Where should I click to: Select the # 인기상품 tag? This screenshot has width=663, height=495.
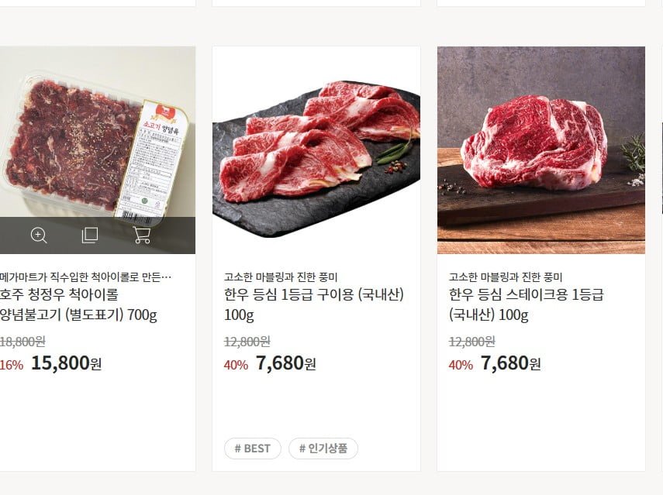click(x=323, y=449)
